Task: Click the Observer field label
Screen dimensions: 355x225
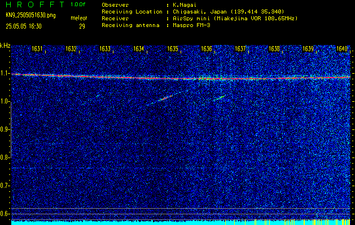Action: 115,5
